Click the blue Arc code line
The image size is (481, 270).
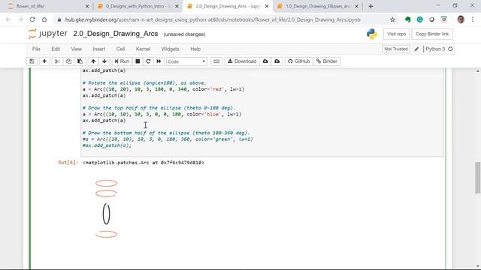162,114
